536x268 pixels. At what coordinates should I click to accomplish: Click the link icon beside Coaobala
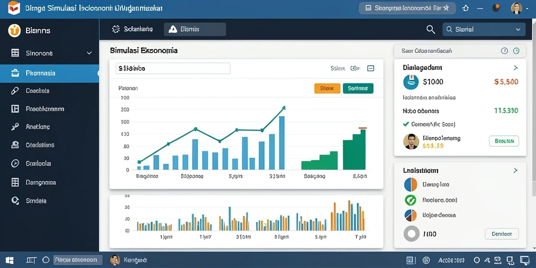pos(15,91)
